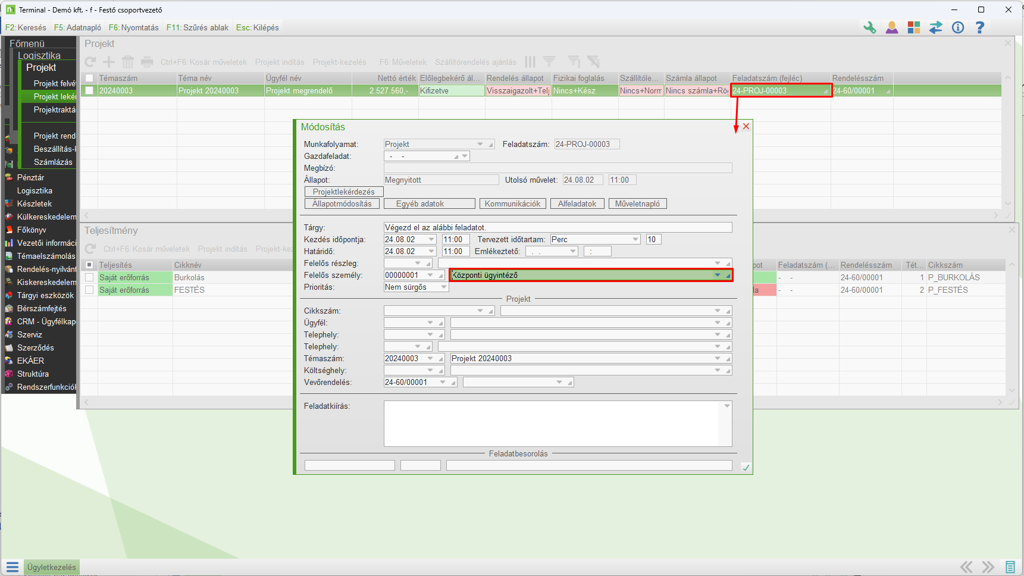The height and width of the screenshot is (576, 1024).
Task: Click the Állapotmódosítás button
Action: (342, 204)
